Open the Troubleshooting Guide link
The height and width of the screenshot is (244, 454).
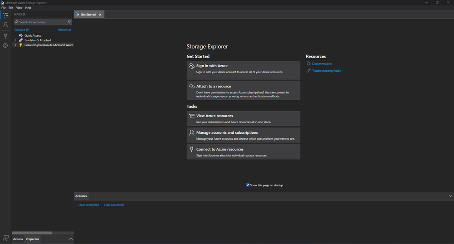pyautogui.click(x=326, y=71)
